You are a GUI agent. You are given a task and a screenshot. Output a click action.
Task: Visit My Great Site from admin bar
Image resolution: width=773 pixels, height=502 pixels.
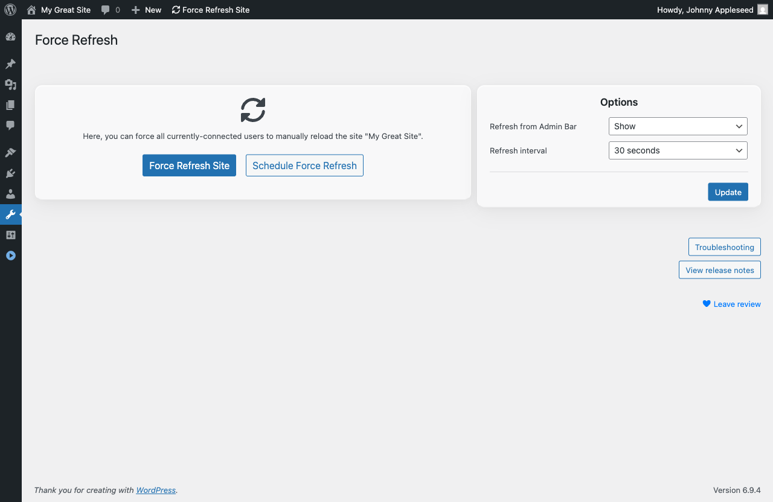[59, 10]
